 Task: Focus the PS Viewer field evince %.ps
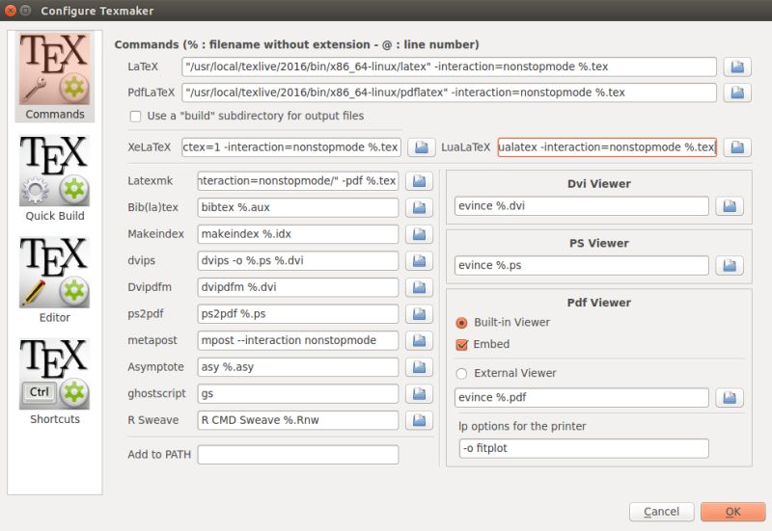click(582, 266)
